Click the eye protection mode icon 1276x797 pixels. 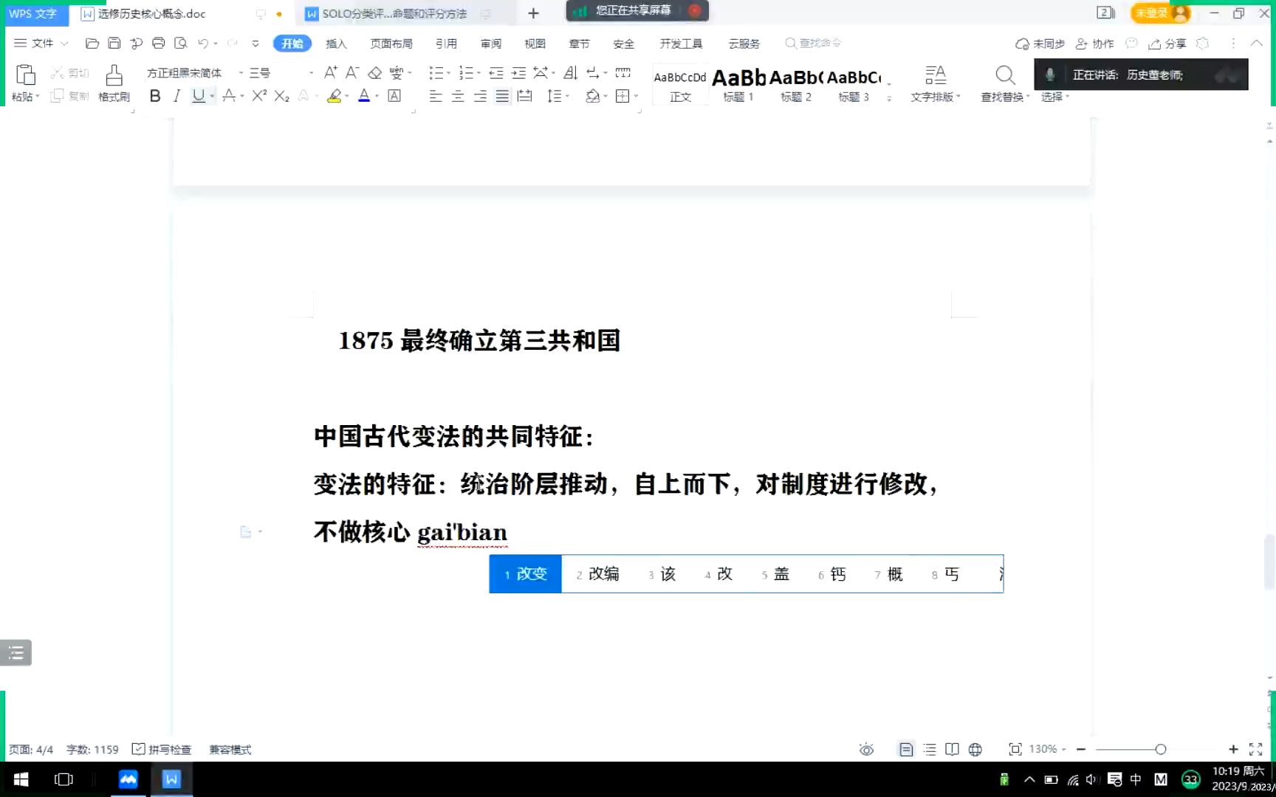coord(866,749)
